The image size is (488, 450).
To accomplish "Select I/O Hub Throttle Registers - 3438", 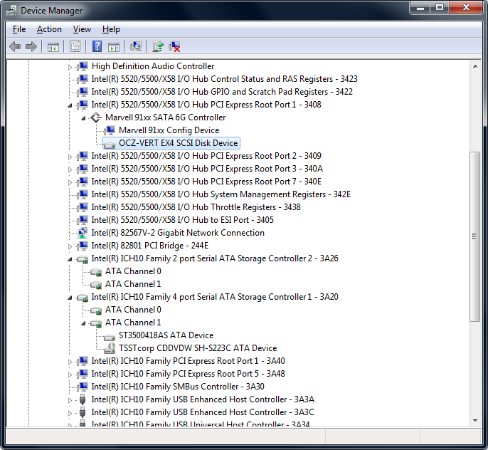I will [x=196, y=207].
